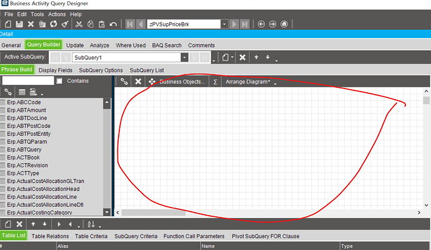The height and width of the screenshot is (250, 431).
Task: Open the zPVSupPriceBrk query dropdown
Action: 224,24
